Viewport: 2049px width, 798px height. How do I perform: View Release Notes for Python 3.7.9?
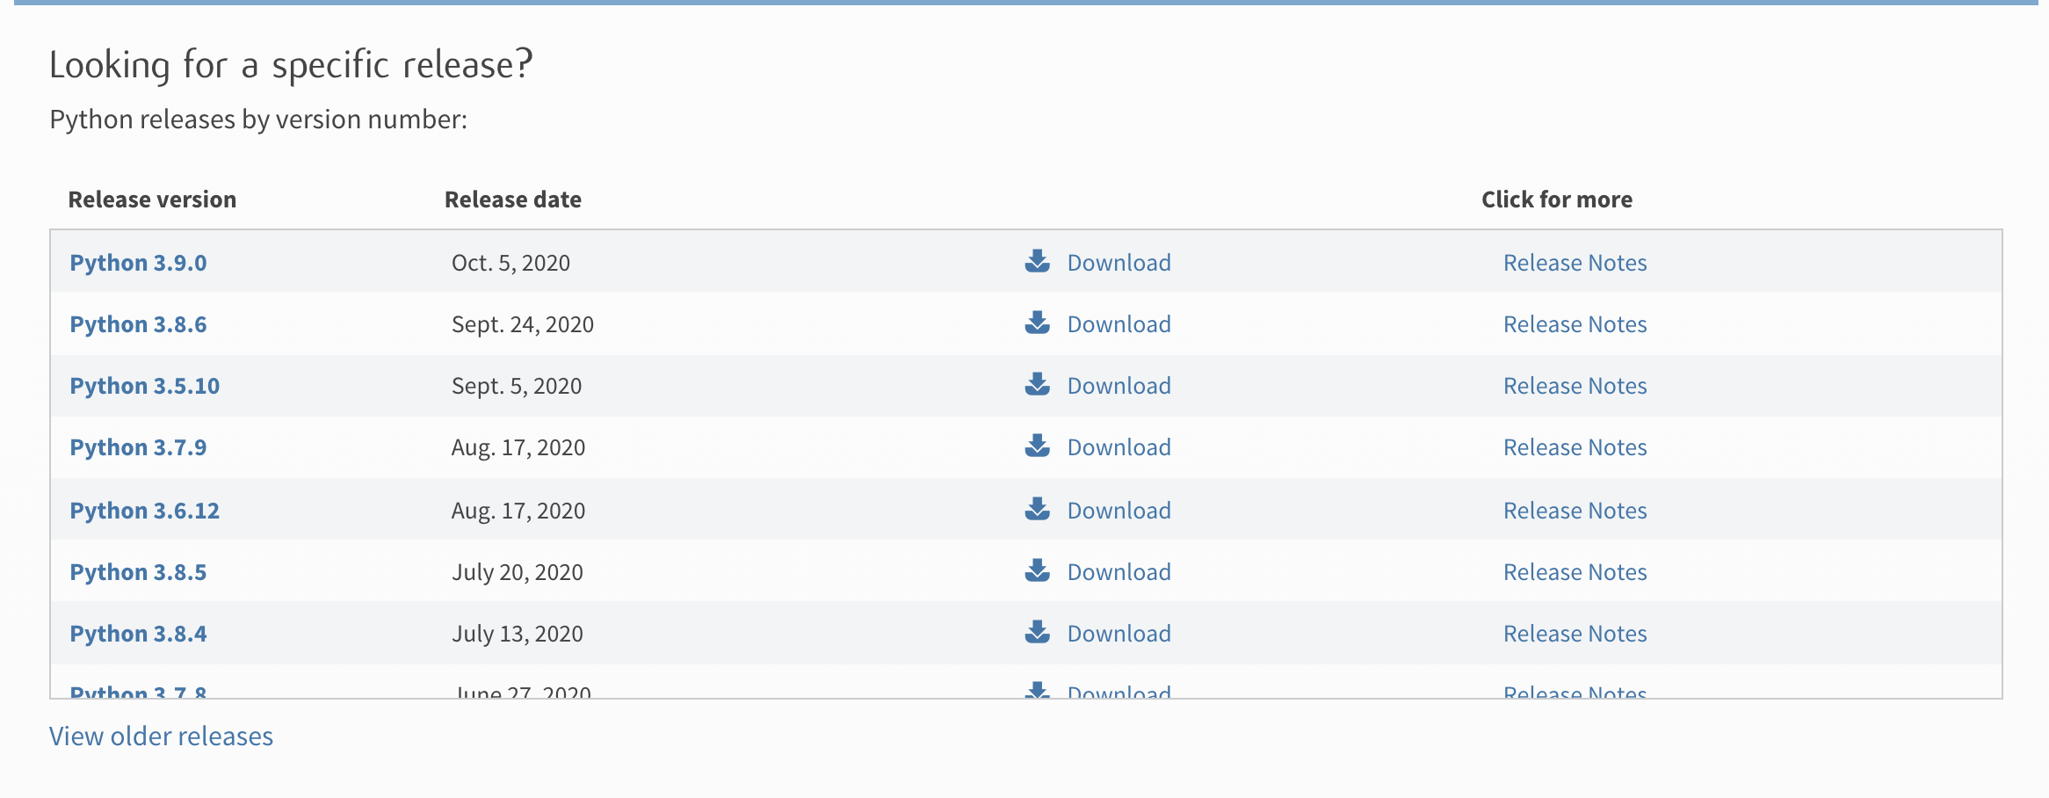coord(1575,447)
